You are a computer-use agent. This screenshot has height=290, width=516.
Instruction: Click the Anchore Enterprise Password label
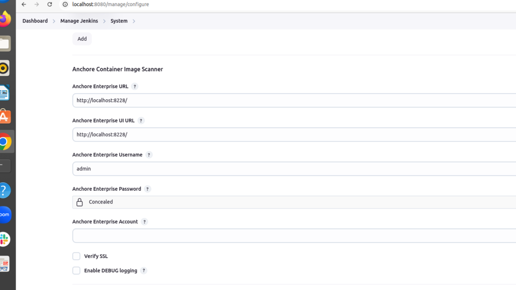point(107,189)
